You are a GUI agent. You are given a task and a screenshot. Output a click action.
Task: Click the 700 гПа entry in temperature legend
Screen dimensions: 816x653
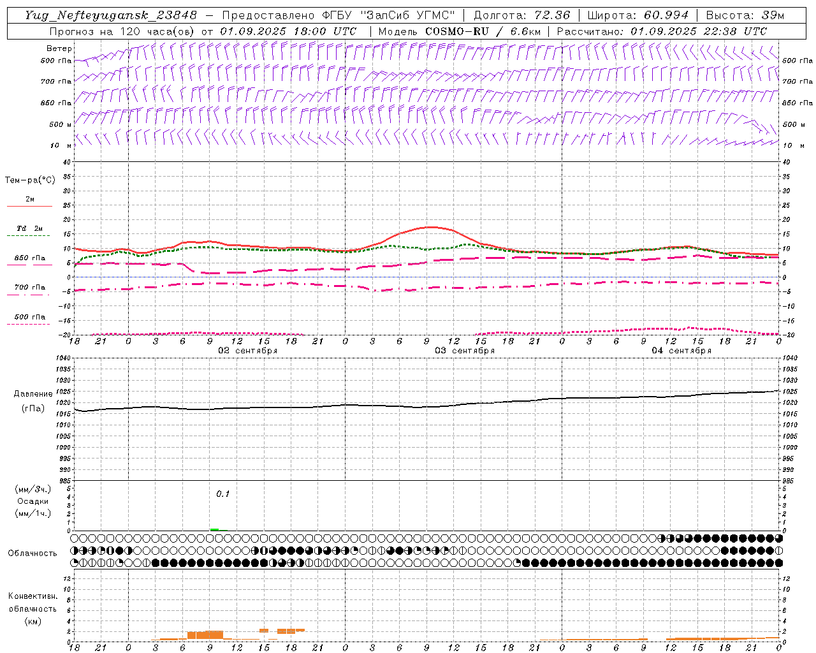coord(30,288)
